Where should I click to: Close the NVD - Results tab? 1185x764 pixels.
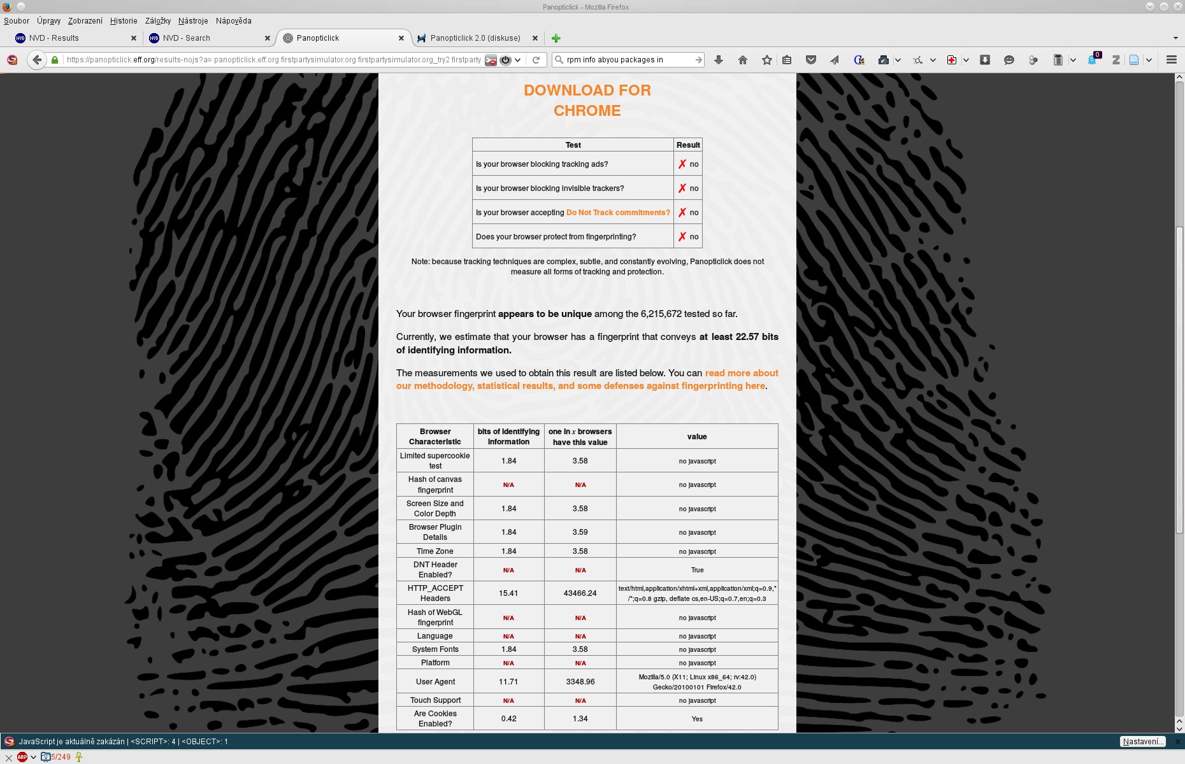[x=134, y=38]
